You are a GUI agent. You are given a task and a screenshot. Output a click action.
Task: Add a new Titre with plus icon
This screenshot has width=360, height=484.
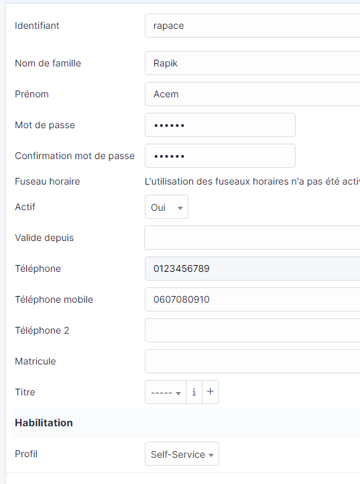(x=211, y=392)
